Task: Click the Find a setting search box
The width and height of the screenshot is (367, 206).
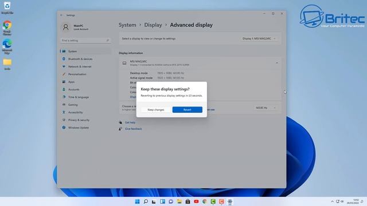Action: [85, 41]
